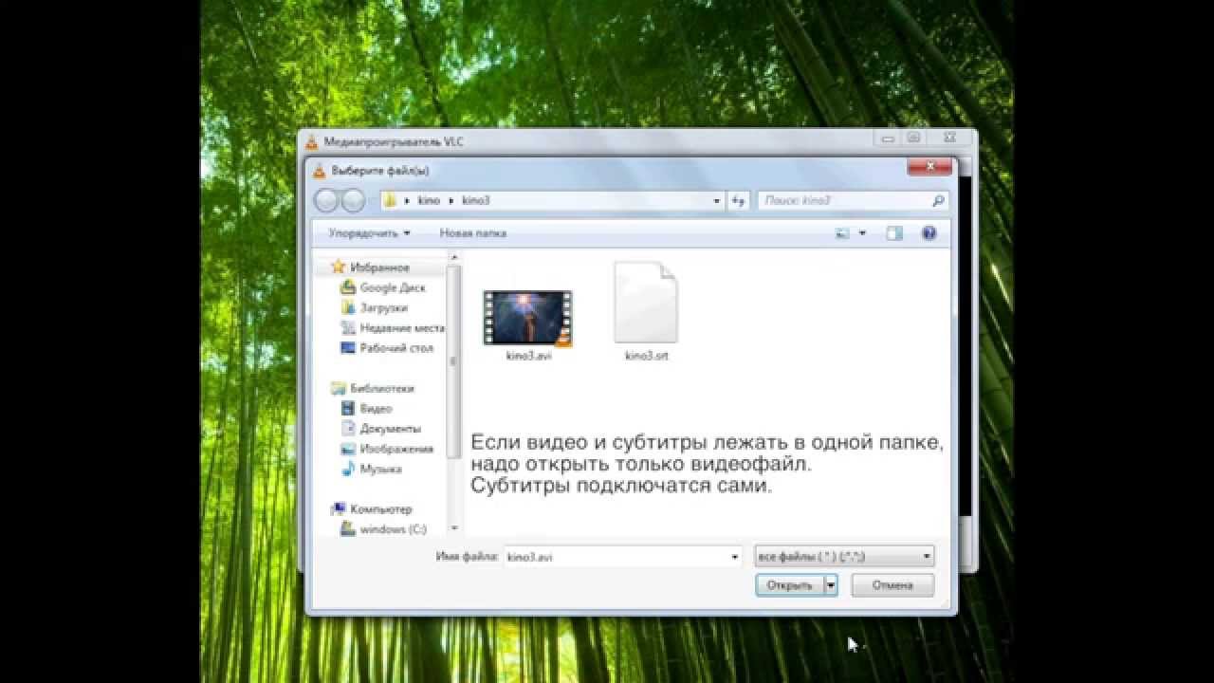
Task: Toggle the preview pane icon
Action: 894,232
